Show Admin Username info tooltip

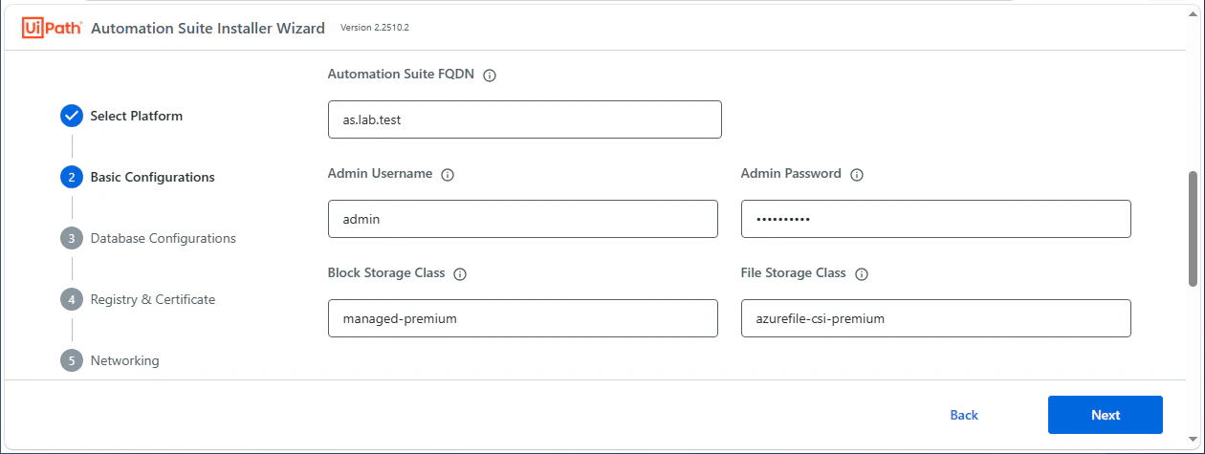448,175
